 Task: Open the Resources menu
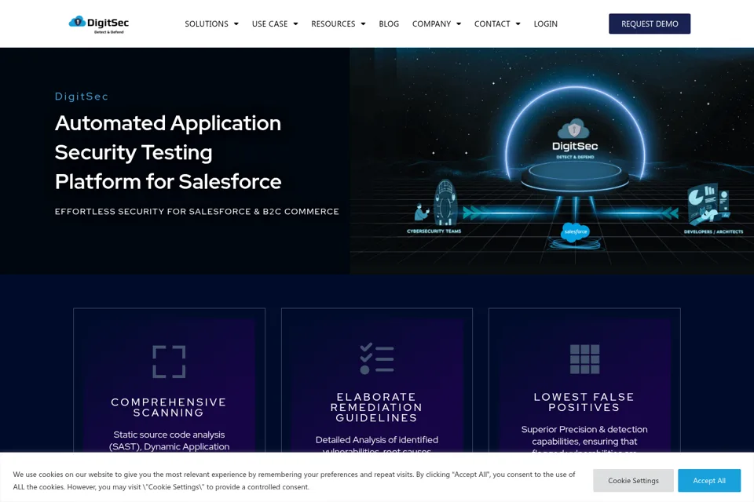(333, 24)
